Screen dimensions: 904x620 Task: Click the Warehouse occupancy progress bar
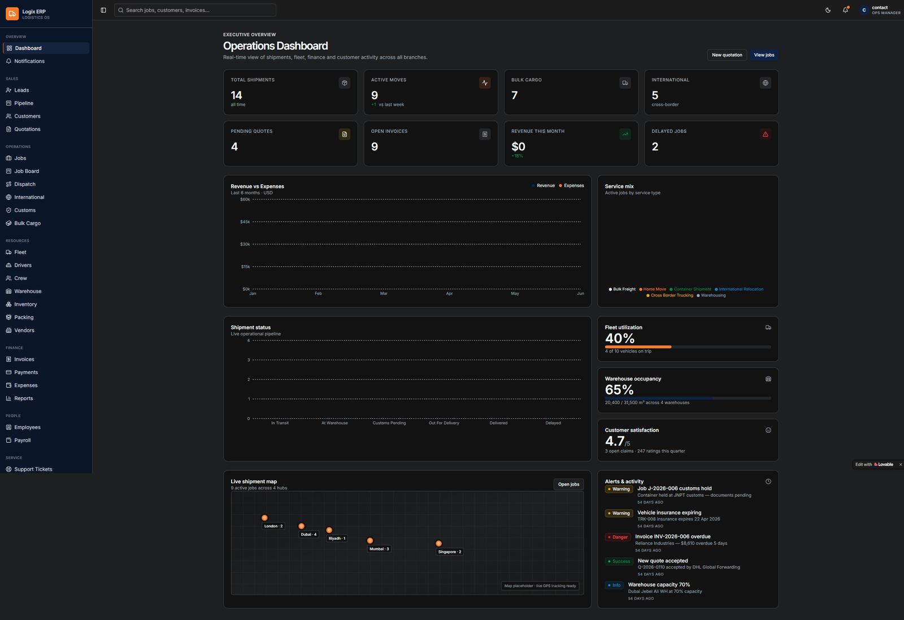pos(688,398)
